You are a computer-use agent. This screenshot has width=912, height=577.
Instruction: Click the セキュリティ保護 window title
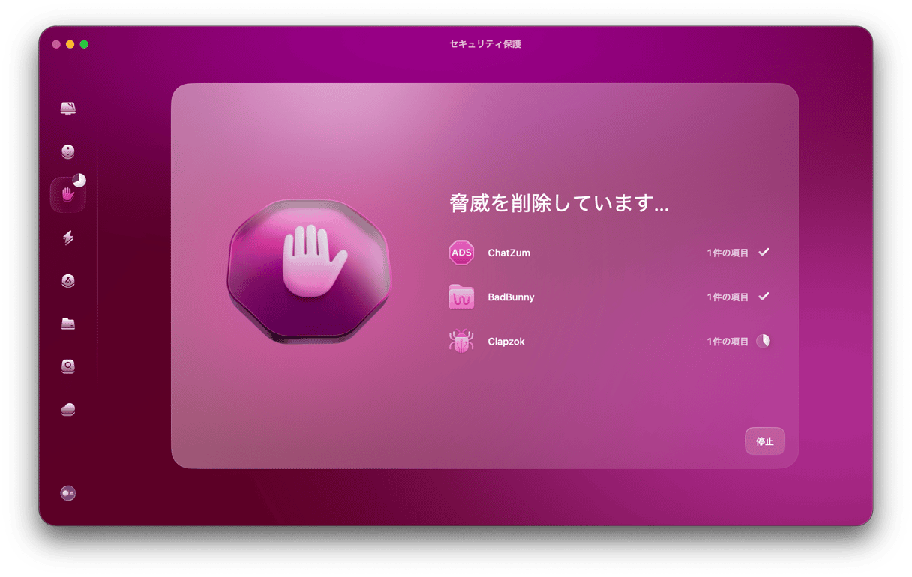(x=485, y=44)
